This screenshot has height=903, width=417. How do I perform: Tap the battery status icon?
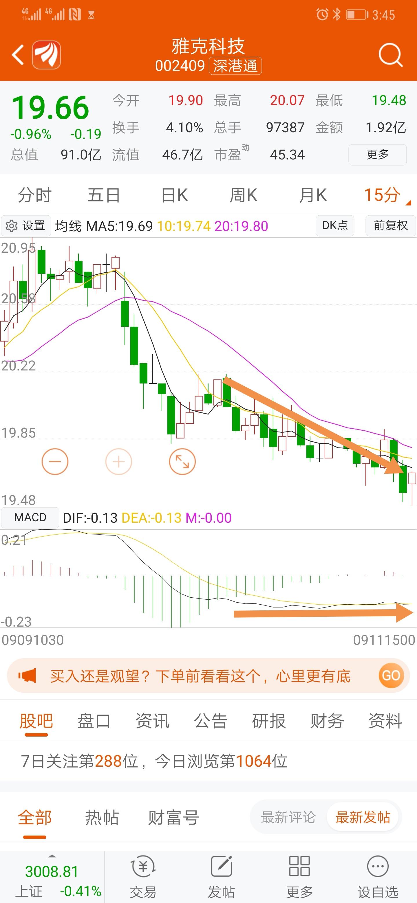click(357, 15)
